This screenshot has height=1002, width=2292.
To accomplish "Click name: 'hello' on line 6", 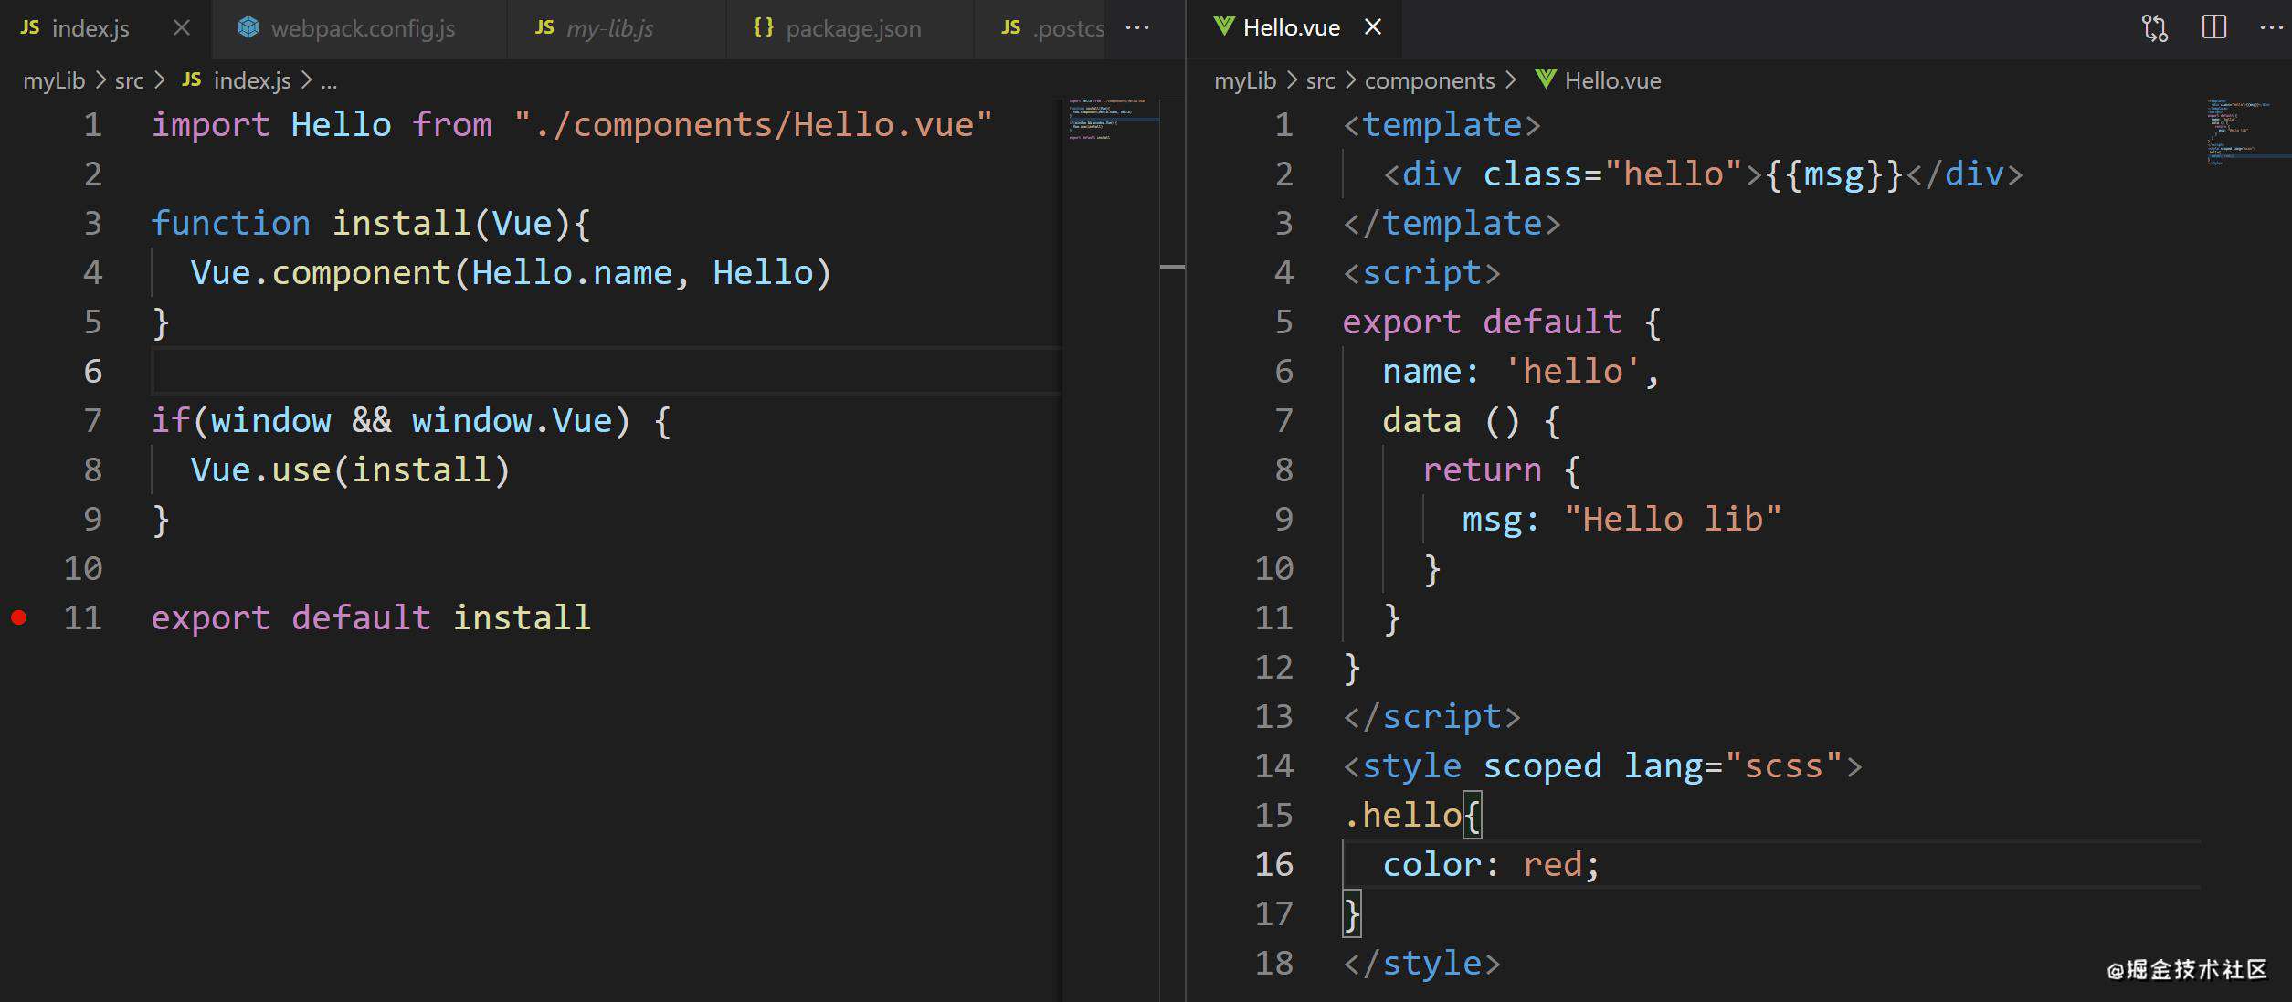I will pos(1511,371).
